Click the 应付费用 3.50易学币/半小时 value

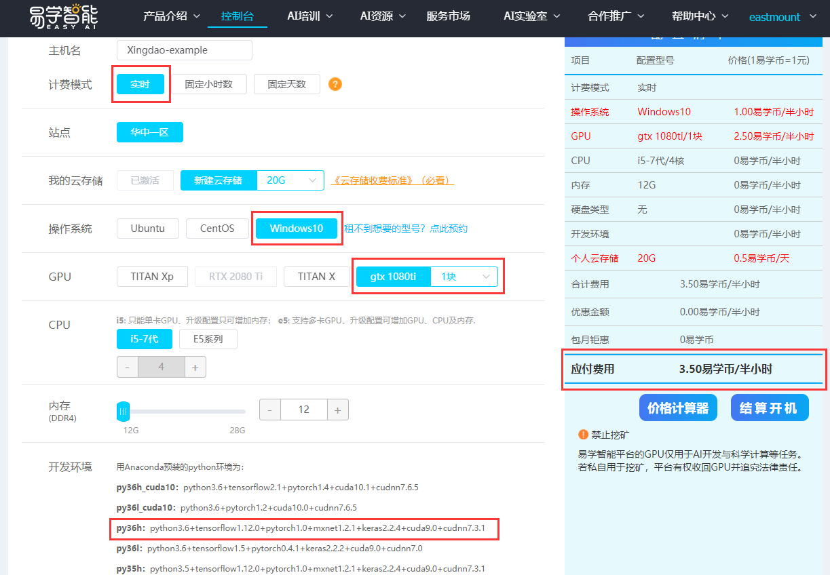pos(725,370)
